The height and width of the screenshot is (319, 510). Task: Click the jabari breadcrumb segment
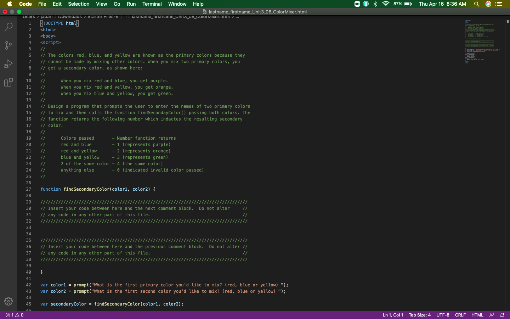pos(46,17)
